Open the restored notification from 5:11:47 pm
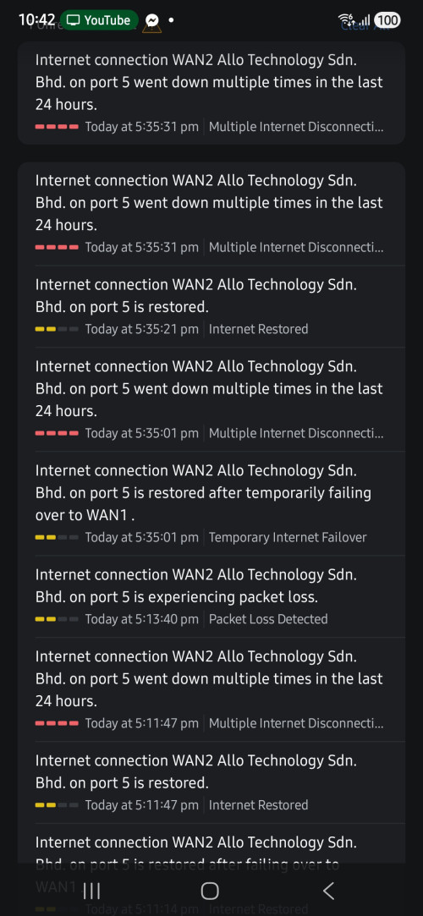The width and height of the screenshot is (423, 916). pos(211,783)
